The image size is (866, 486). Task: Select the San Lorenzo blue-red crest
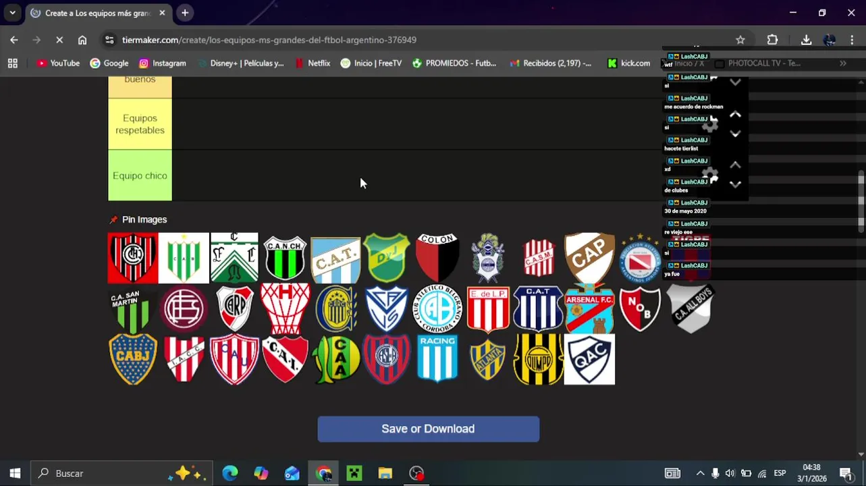coord(386,359)
